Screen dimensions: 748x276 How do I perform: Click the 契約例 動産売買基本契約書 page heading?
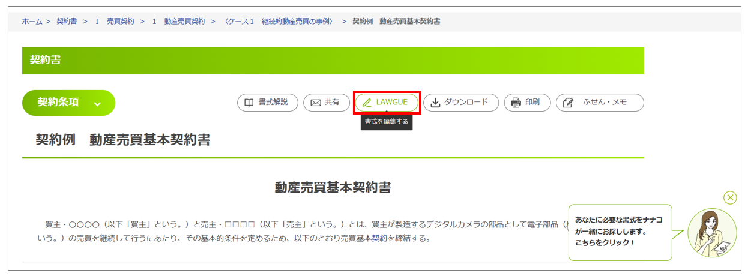pos(122,140)
